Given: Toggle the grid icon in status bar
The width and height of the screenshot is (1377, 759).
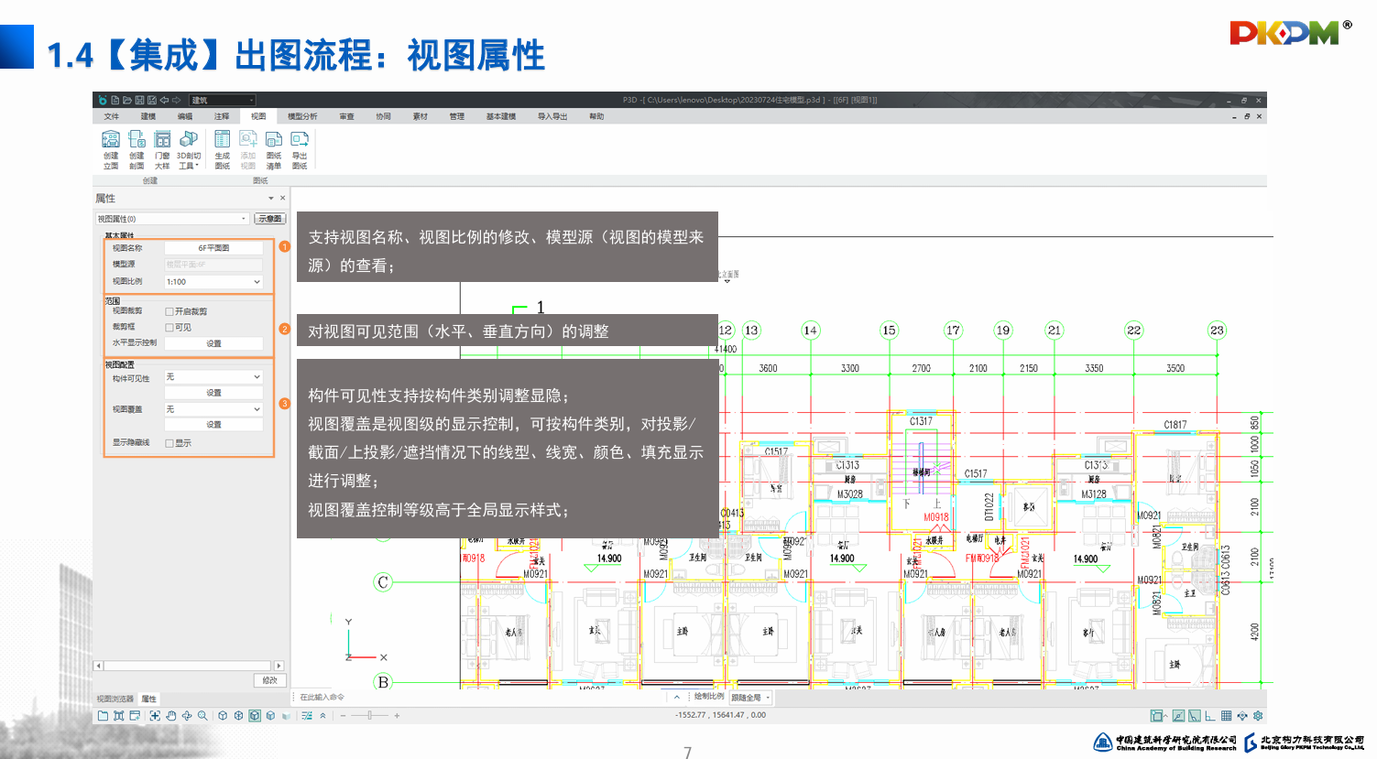Looking at the screenshot, I should [x=1226, y=716].
